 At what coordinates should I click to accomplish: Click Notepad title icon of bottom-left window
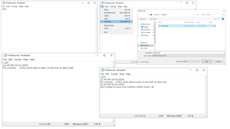click(5, 55)
